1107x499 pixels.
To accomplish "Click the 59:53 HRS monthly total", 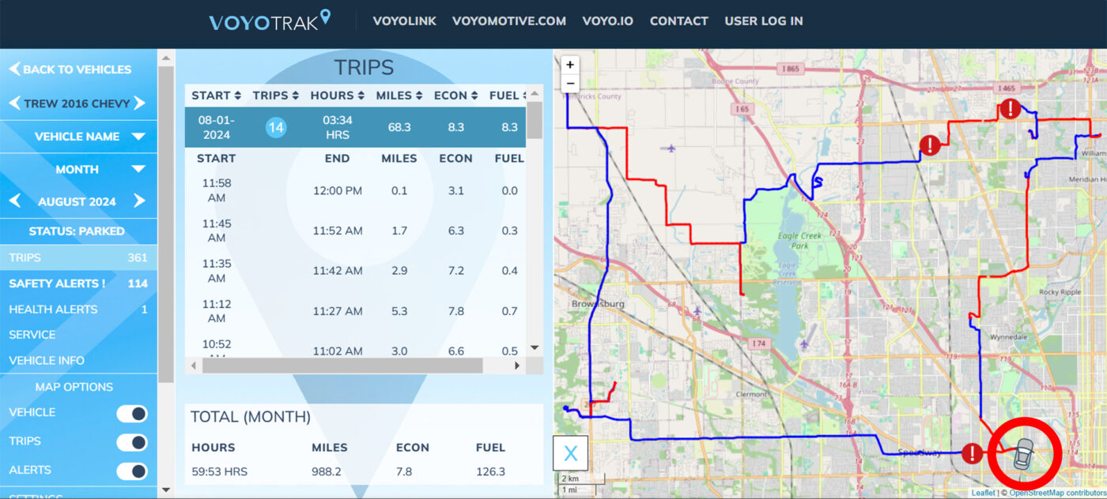I will [x=219, y=472].
